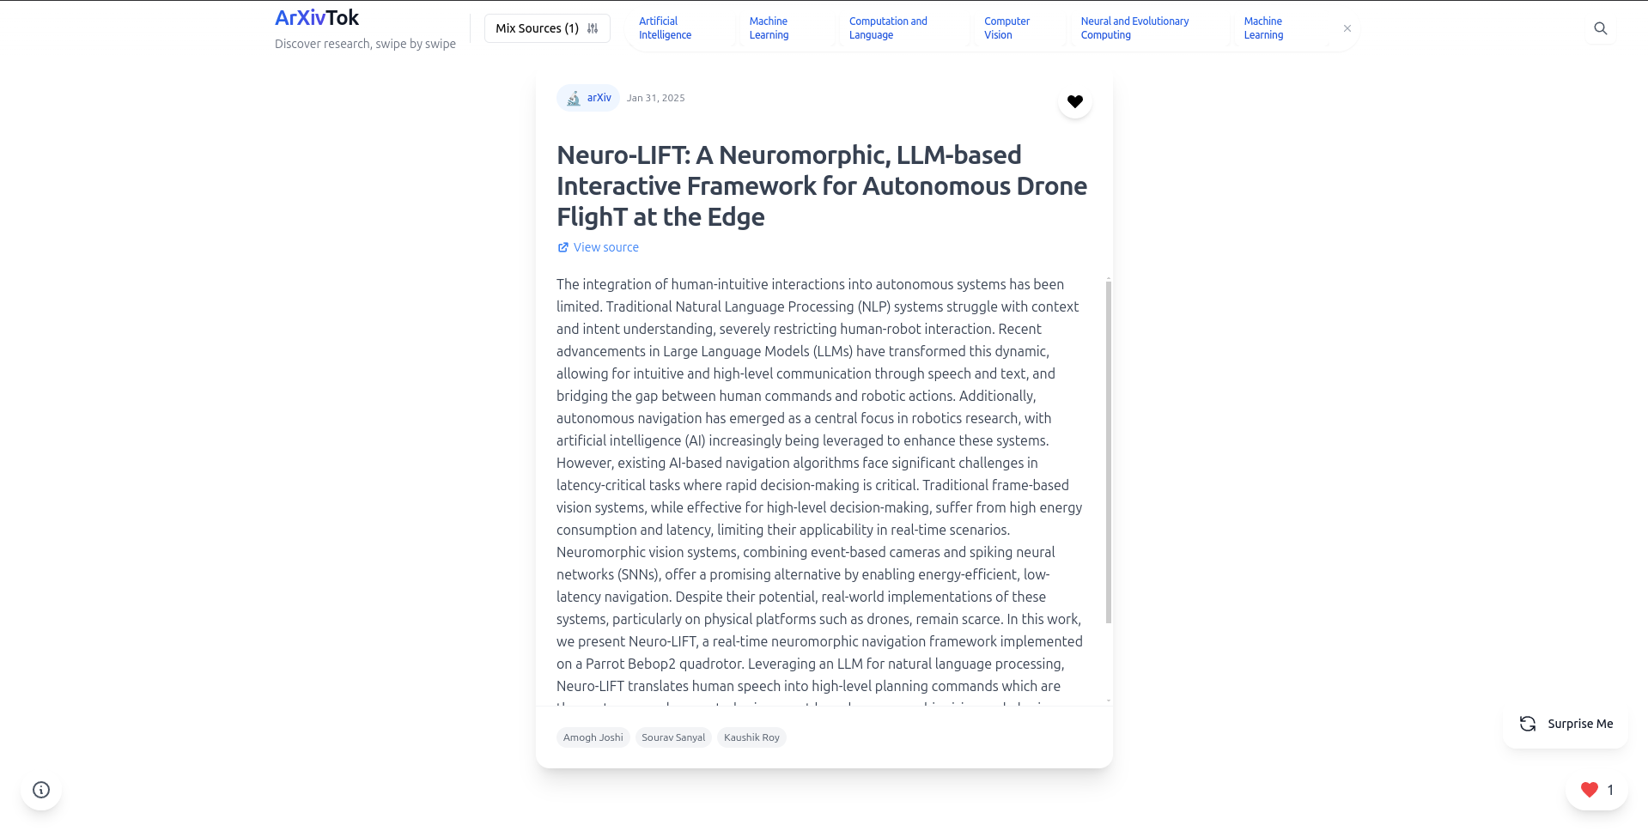Click the microscope icon in arXiv badge
This screenshot has height=831, width=1648.
573,98
